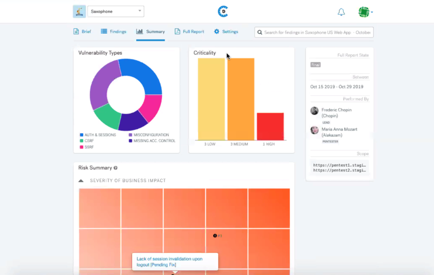Go to the Full Report tab
Screen dimensions: 434x275
[x=189, y=31]
